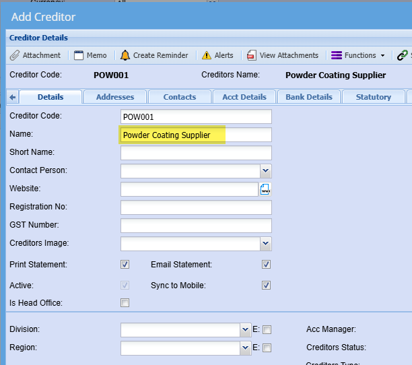Click into the Website input field
Screen dimensions: 412x365
coord(189,189)
